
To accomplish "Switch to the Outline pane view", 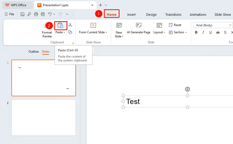I will coord(34,52).
